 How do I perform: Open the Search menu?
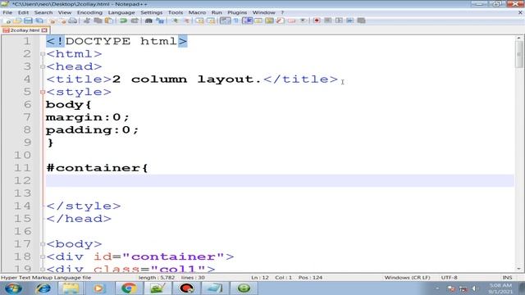point(43,12)
